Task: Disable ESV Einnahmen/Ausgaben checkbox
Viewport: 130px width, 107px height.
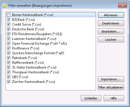Action: [x=9, y=34]
